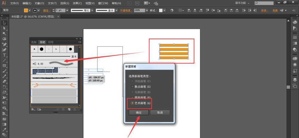Open the Brush Libraries menu icon

[x=33, y=110]
